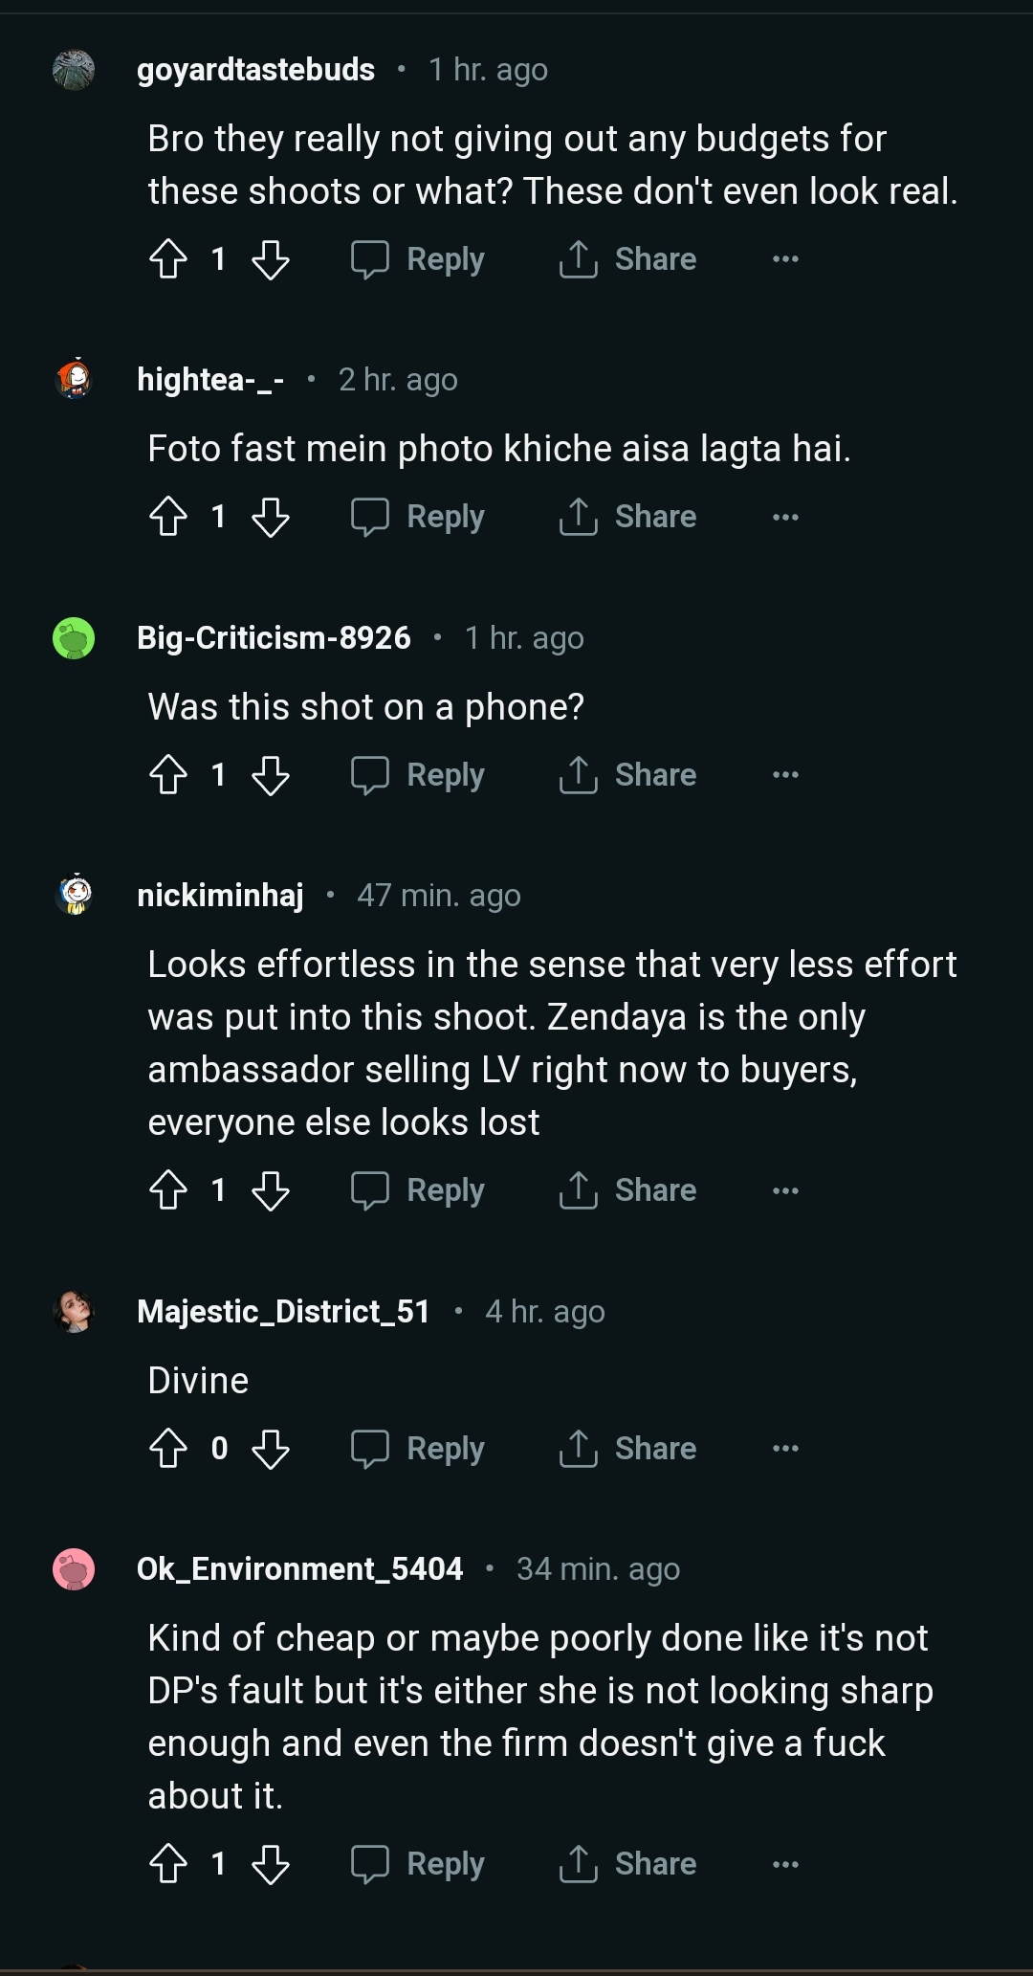Open three-dot menu on Majestic_District_51's comment
This screenshot has height=1976, width=1033.
[785, 1449]
